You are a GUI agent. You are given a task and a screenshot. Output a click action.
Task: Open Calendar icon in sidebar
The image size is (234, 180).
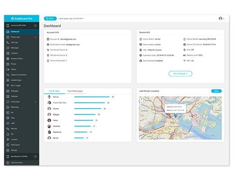click(8, 96)
